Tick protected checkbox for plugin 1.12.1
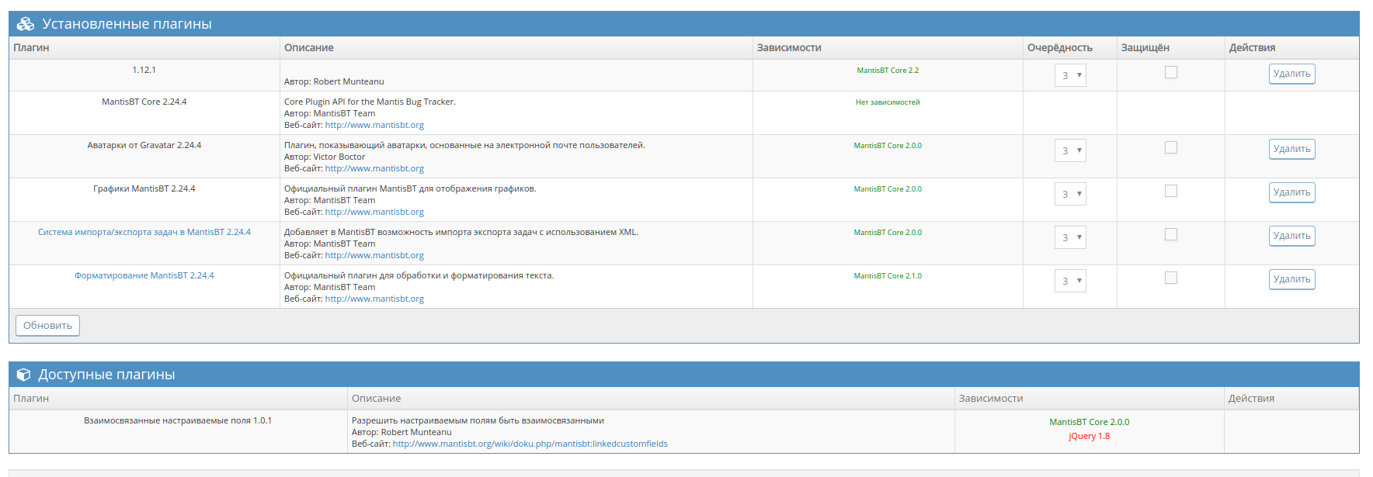The width and height of the screenshot is (1373, 477). click(x=1170, y=72)
